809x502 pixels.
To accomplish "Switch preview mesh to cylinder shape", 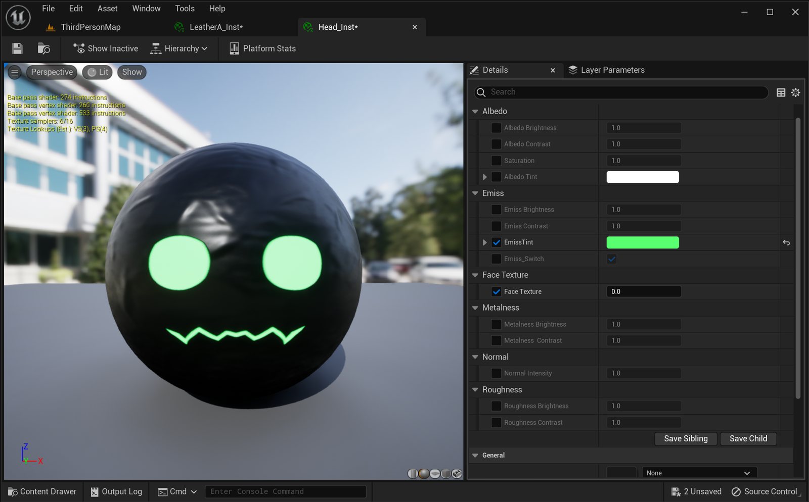I will (x=413, y=473).
